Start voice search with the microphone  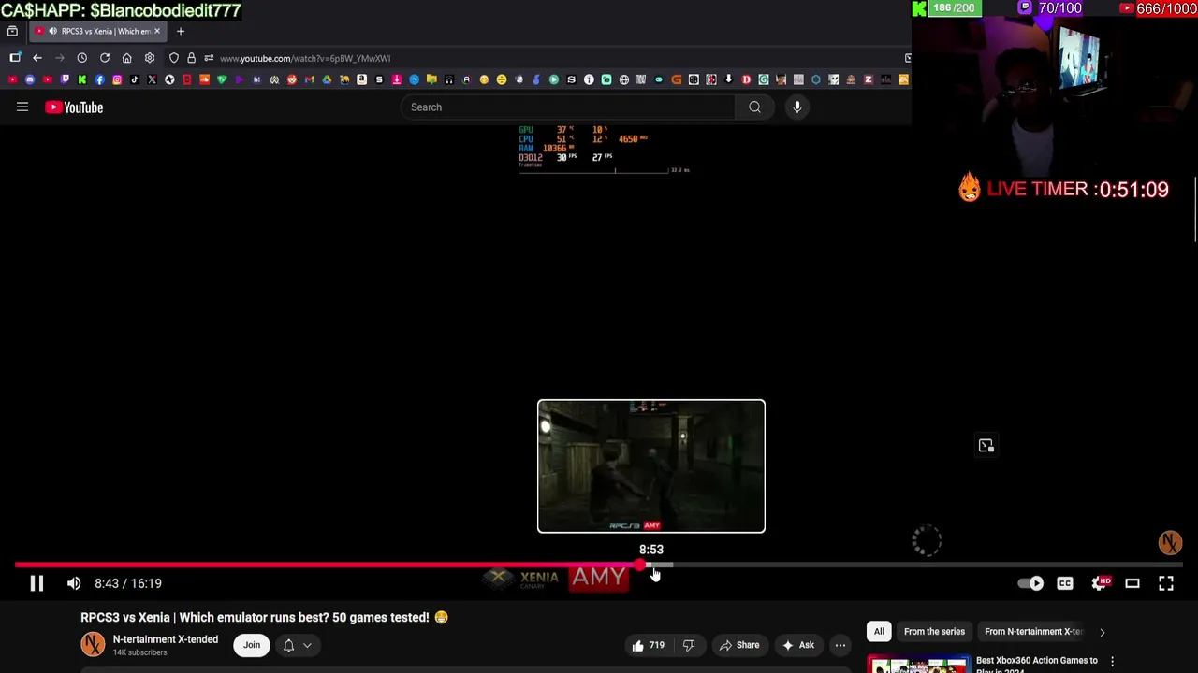click(x=797, y=107)
